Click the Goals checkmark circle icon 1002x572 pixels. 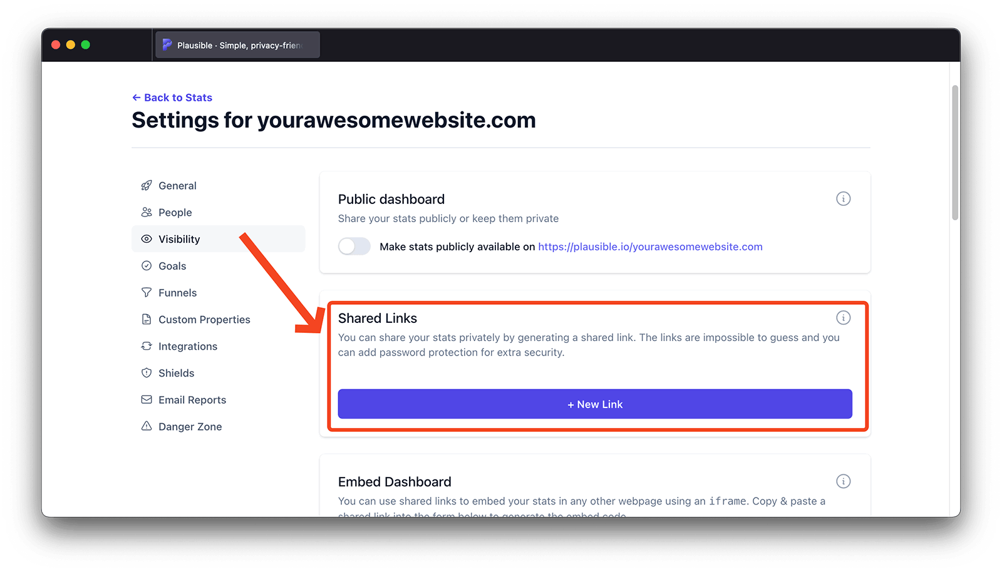point(147,266)
